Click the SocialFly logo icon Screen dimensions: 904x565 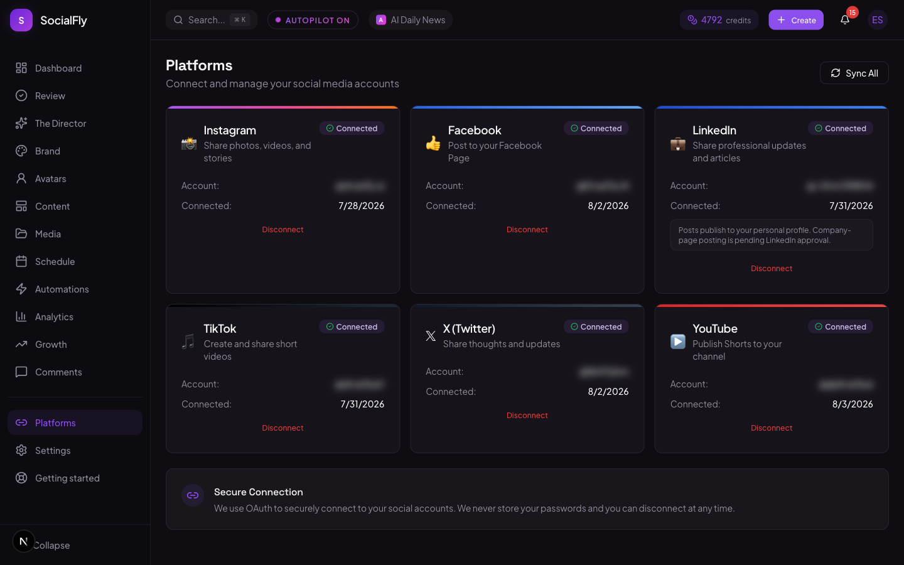click(21, 20)
